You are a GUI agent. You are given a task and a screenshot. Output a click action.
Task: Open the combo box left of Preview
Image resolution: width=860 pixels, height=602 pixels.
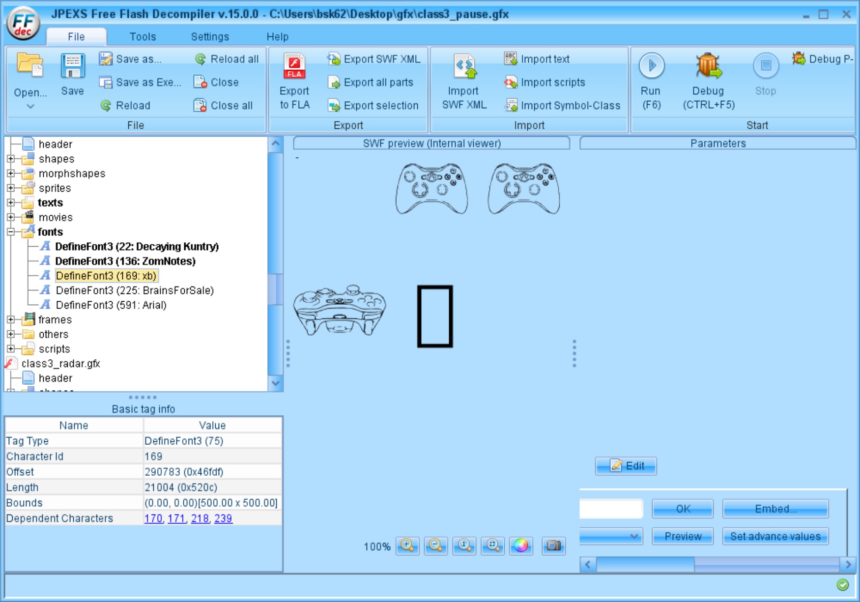point(611,536)
